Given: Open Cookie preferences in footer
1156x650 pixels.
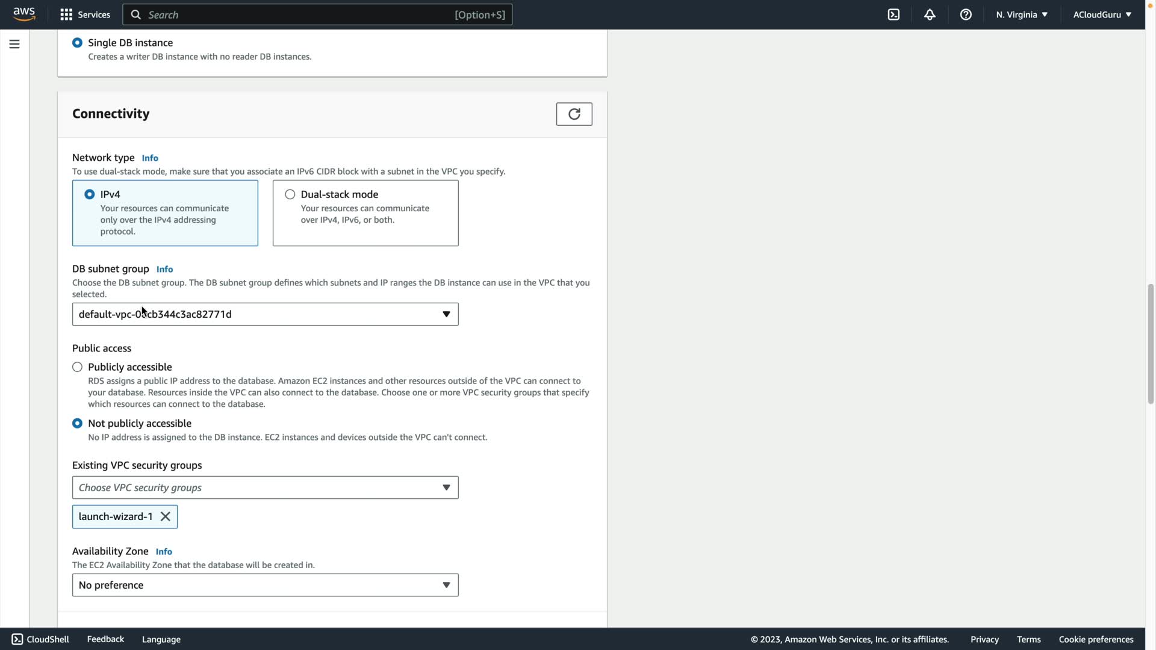Looking at the screenshot, I should (x=1096, y=639).
